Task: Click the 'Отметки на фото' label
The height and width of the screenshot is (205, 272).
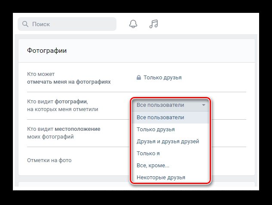Action: [49, 160]
